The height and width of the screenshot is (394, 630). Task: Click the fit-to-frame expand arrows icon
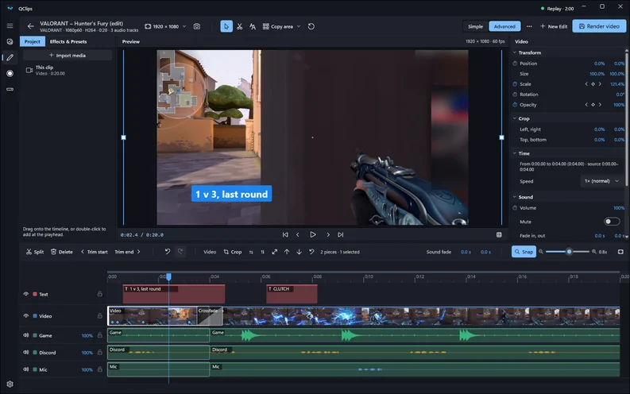coord(274,252)
